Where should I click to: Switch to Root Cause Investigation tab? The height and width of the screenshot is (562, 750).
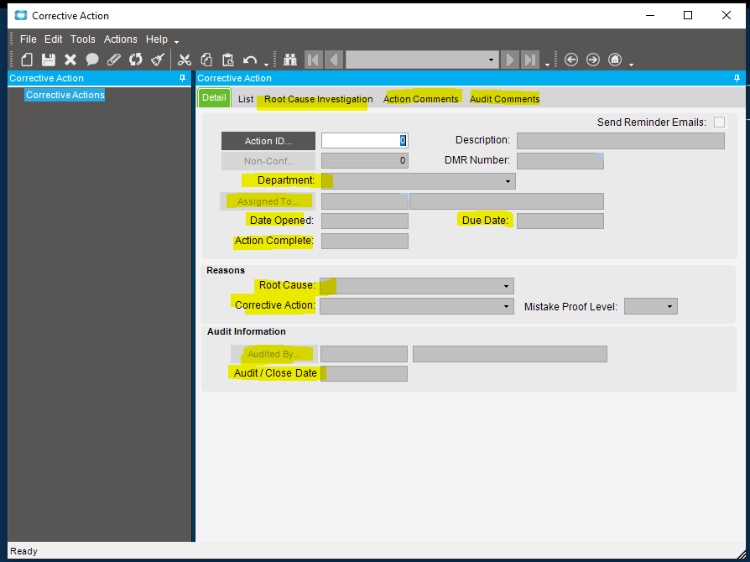tap(319, 99)
